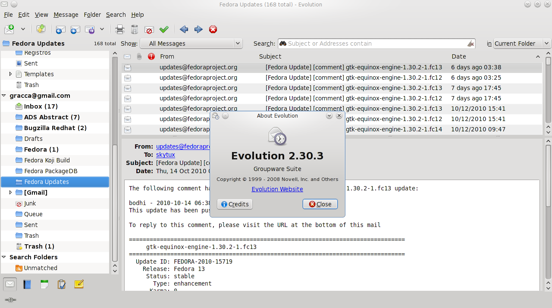The height and width of the screenshot is (308, 552).
Task: Select the Bugzilla Redhat (2) folder
Action: [x=55, y=128]
